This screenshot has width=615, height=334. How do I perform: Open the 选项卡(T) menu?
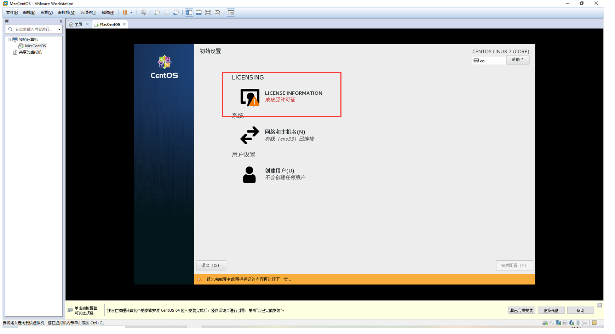point(88,12)
